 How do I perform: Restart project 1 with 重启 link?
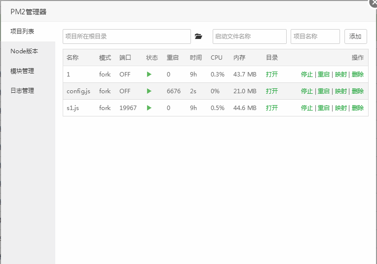click(x=324, y=75)
